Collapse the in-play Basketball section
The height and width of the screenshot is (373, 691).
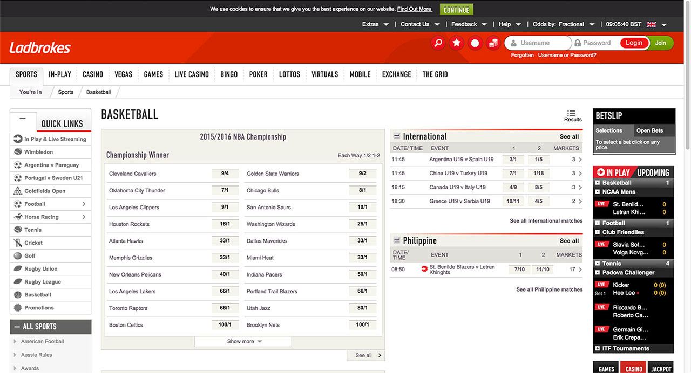(x=598, y=183)
